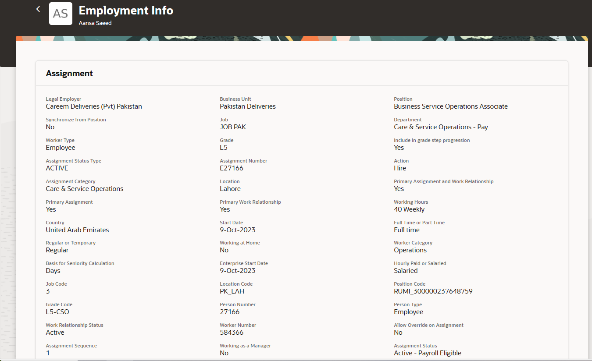Toggle the Synchronize from Position value

(x=50, y=127)
